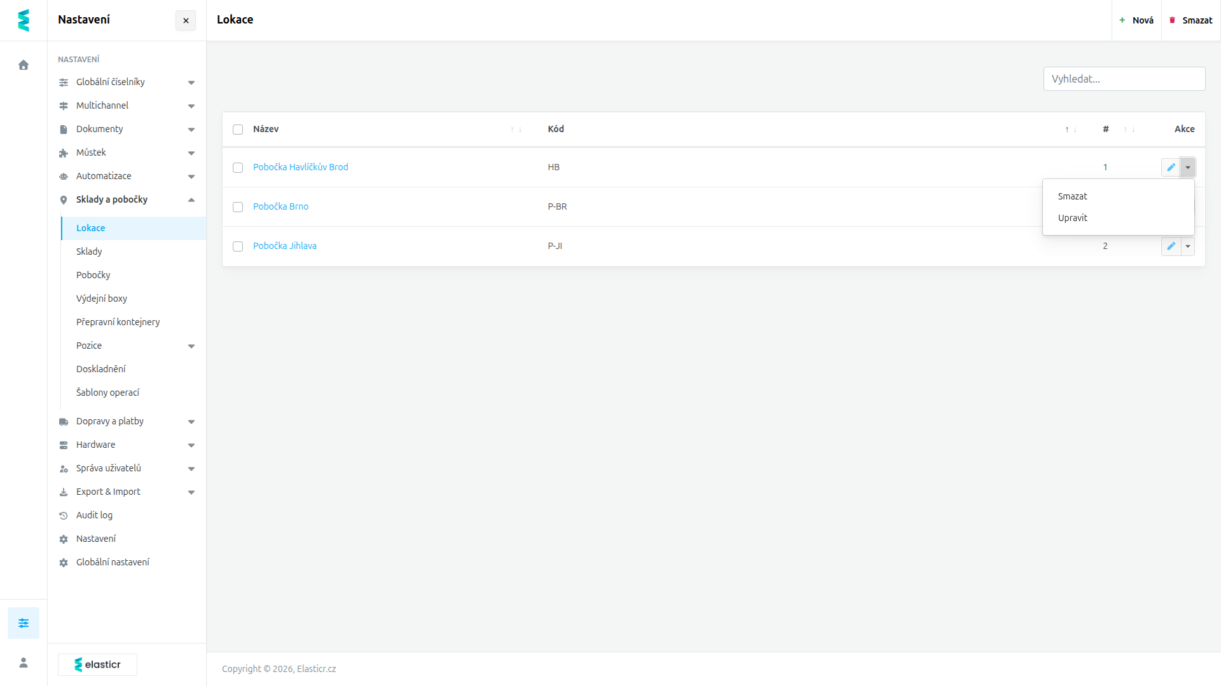Expand the Automatizace submenu arrow
The height and width of the screenshot is (686, 1221).
coord(191,177)
